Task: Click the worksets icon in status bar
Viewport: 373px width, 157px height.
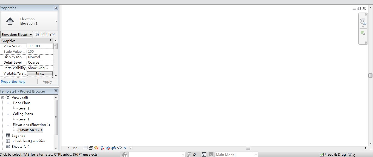Action: click(x=124, y=155)
